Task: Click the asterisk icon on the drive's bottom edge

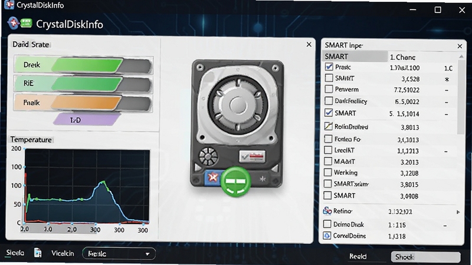Action: click(263, 179)
